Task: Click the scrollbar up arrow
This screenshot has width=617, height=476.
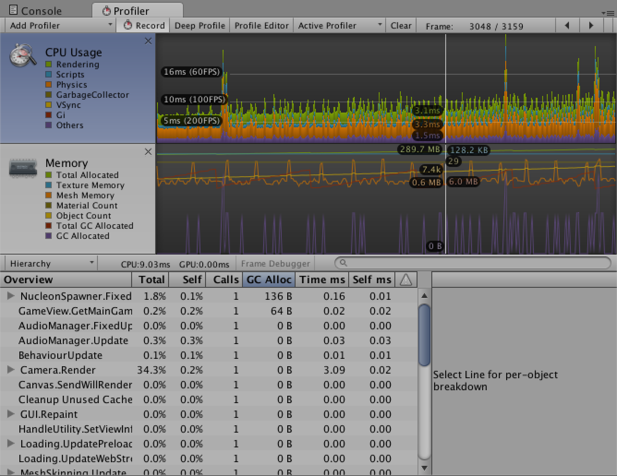Action: click(424, 295)
